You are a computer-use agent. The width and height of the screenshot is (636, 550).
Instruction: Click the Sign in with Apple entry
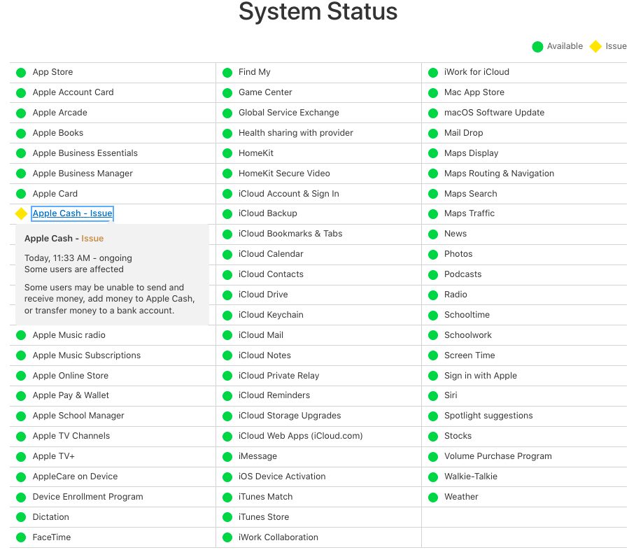pyautogui.click(x=480, y=376)
